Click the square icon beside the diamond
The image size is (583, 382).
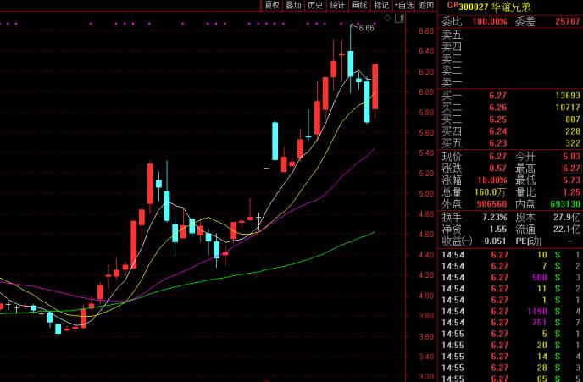pyautogui.click(x=398, y=18)
